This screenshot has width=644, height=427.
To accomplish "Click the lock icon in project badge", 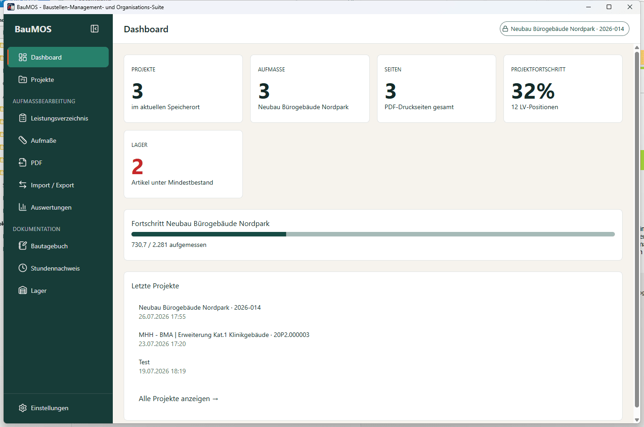I will (x=505, y=29).
